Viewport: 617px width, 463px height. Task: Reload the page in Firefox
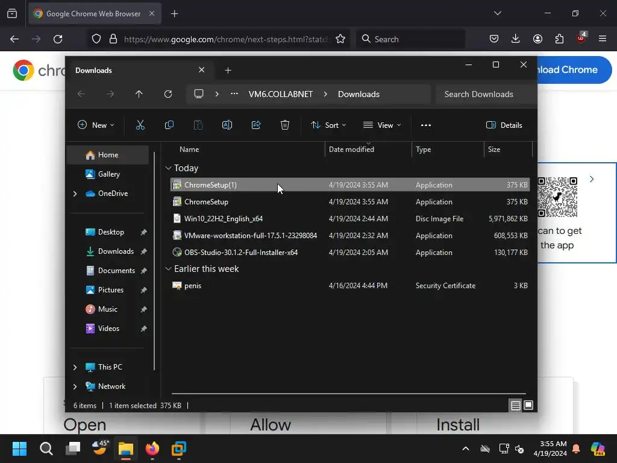click(x=58, y=39)
